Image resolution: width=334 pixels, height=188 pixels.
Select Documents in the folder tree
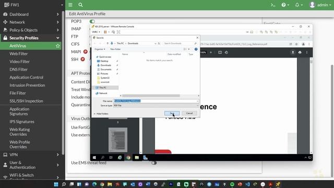coord(106,69)
